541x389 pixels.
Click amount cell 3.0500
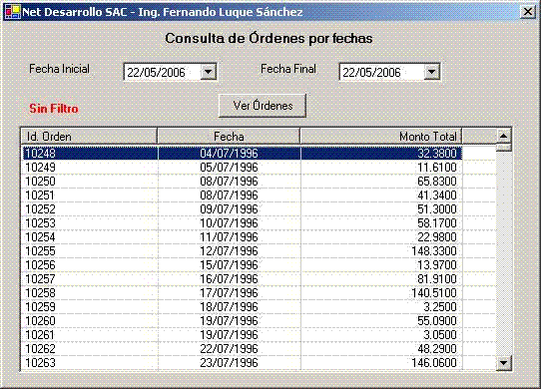(x=381, y=335)
